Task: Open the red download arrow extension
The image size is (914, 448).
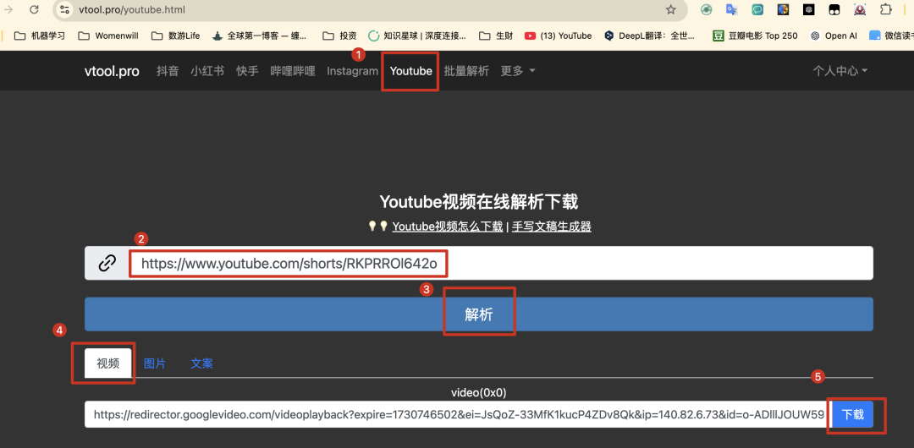Action: point(860,9)
